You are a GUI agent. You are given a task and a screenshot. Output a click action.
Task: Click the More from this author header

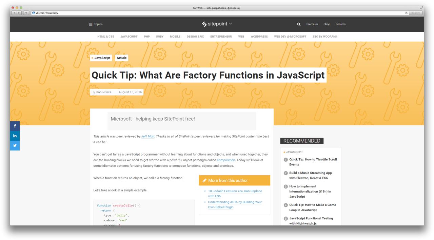235,180
